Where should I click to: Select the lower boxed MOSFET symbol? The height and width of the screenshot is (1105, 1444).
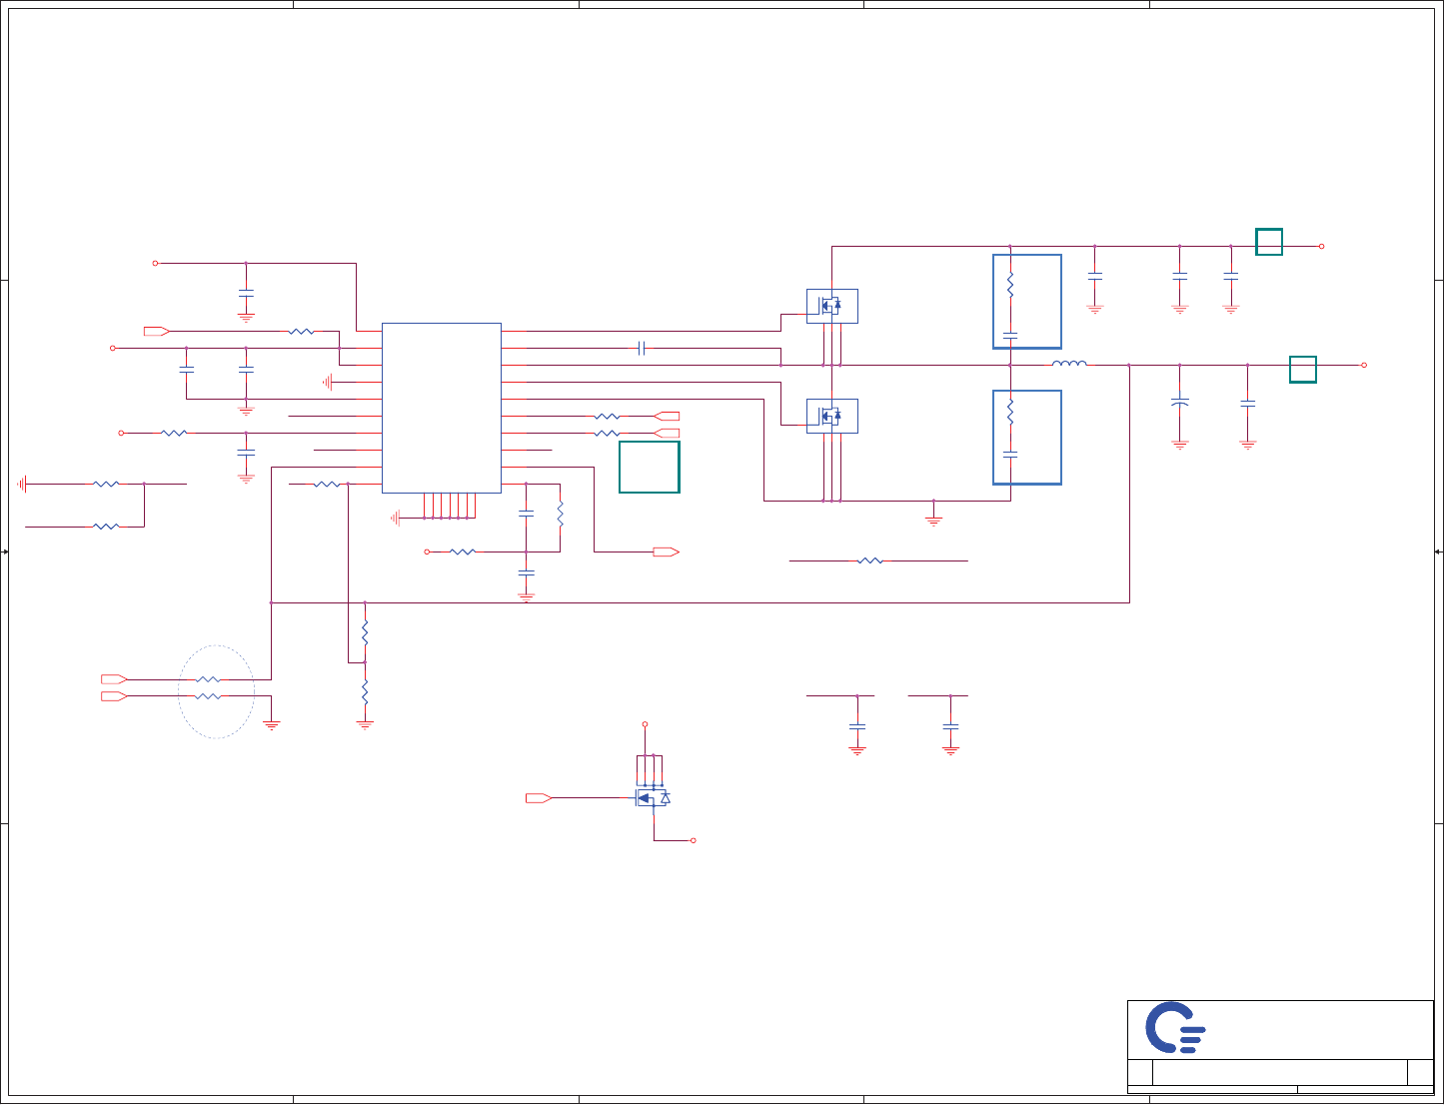(x=832, y=416)
